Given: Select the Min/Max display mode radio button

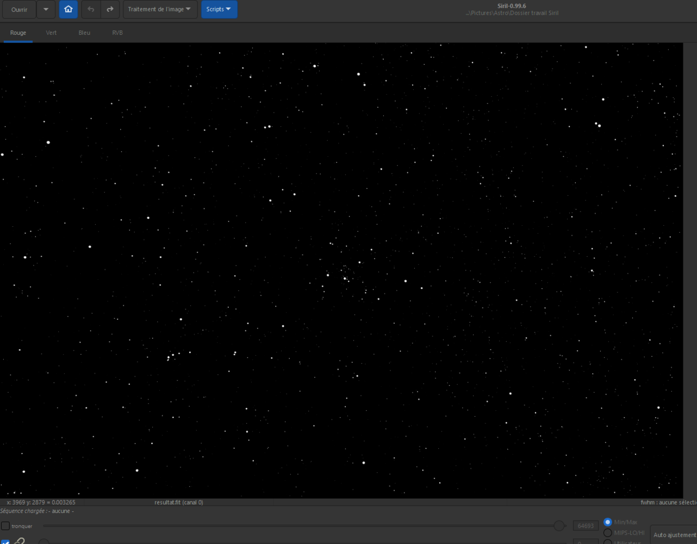Looking at the screenshot, I should click(x=607, y=522).
